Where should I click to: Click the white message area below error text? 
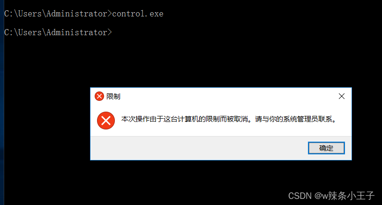tap(220, 130)
